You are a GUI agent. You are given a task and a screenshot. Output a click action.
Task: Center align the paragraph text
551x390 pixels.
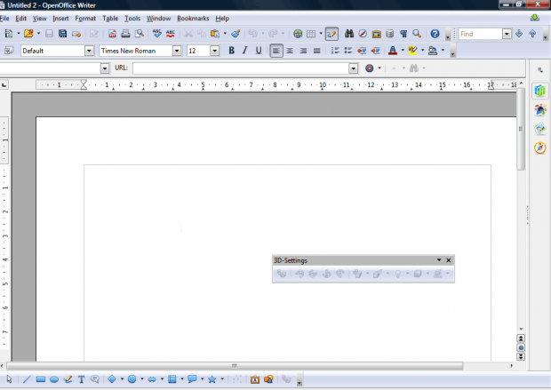(290, 51)
